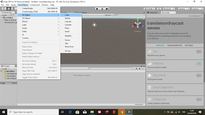Viewport: 205px width, 115px height.
Task: Open Windows Start menu
Action: 4,112
